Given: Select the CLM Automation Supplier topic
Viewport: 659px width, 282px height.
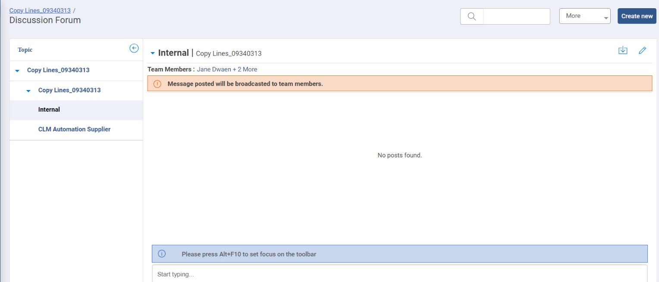Looking at the screenshot, I should [74, 129].
